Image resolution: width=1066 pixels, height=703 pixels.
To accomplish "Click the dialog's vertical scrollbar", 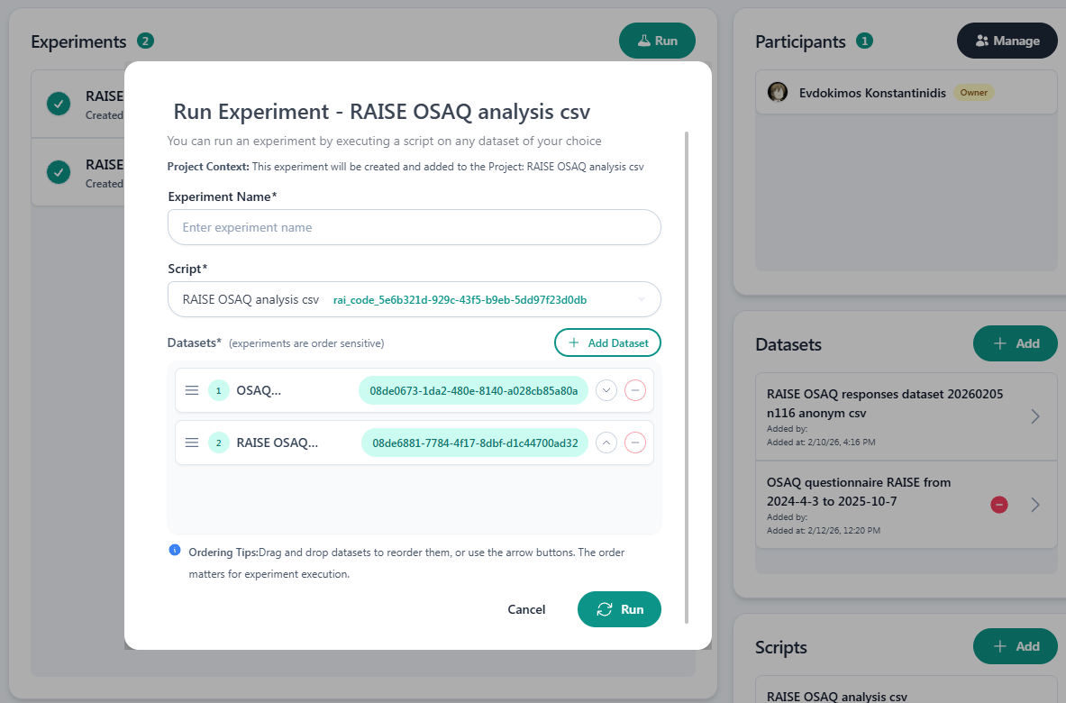I will point(687,361).
